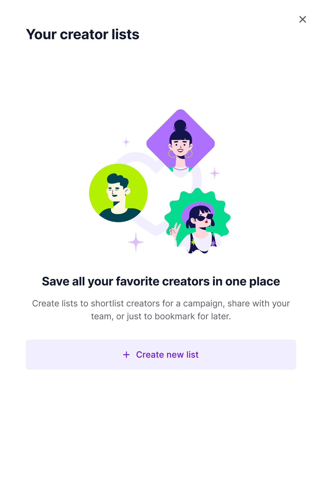Click the description text about shortlisting creators
The image size is (322, 483).
click(x=161, y=310)
